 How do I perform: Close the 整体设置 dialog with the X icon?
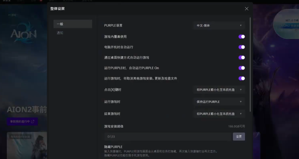tap(247, 9)
